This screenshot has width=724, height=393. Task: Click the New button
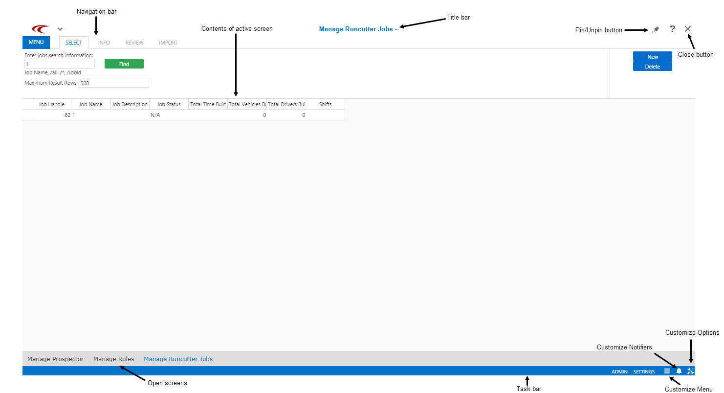point(652,57)
